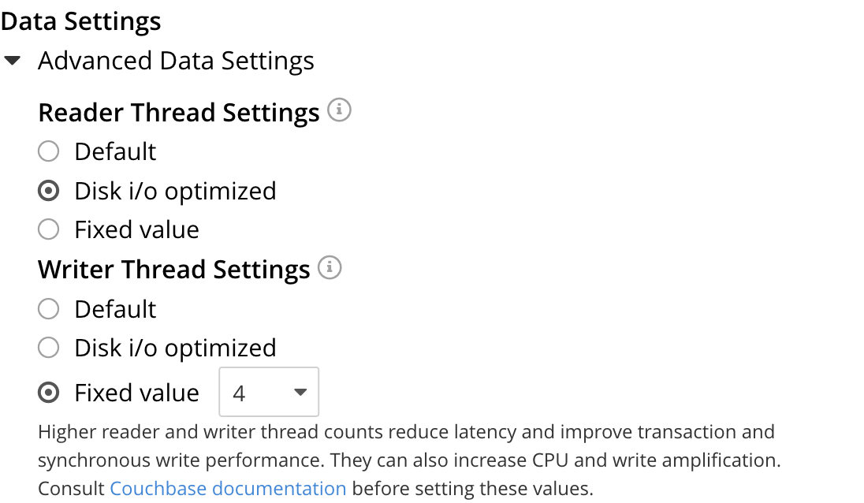864x503 pixels.
Task: Click the info icon beside Reader Thread Settings
Action: pyautogui.click(x=339, y=110)
